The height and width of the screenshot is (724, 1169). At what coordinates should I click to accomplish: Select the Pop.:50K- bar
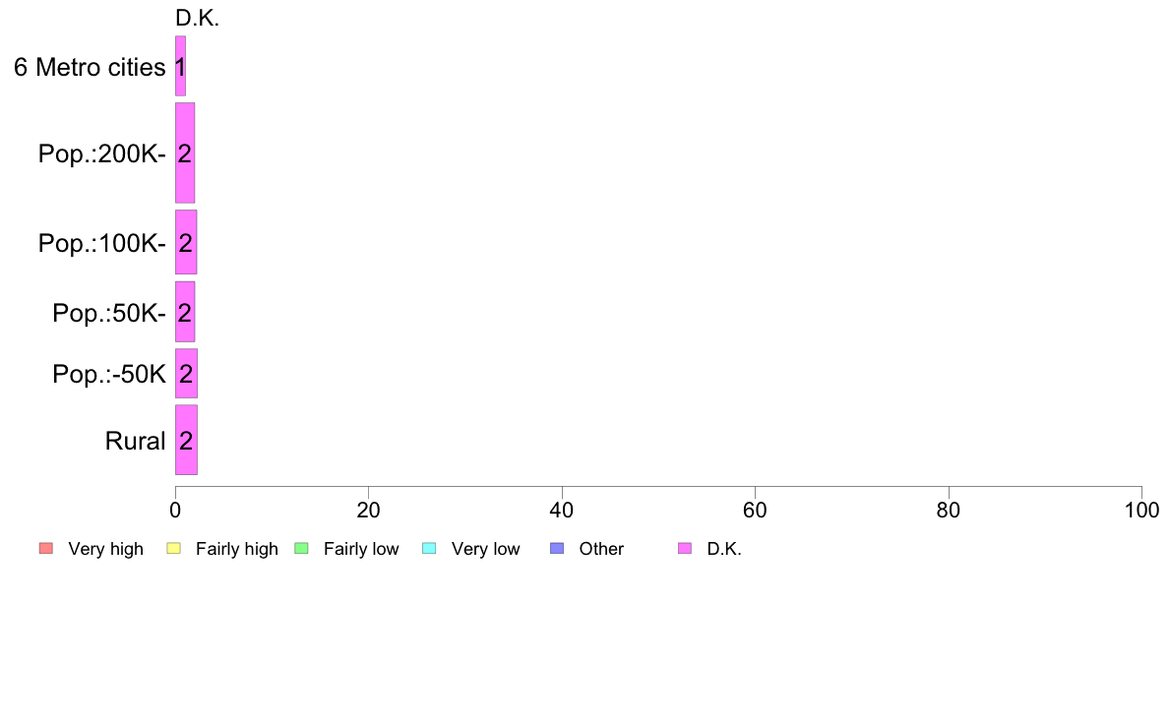(x=185, y=312)
